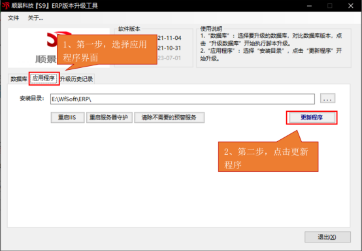Click the 软件版本 group heading
The height and width of the screenshot is (251, 362).
pos(129,29)
